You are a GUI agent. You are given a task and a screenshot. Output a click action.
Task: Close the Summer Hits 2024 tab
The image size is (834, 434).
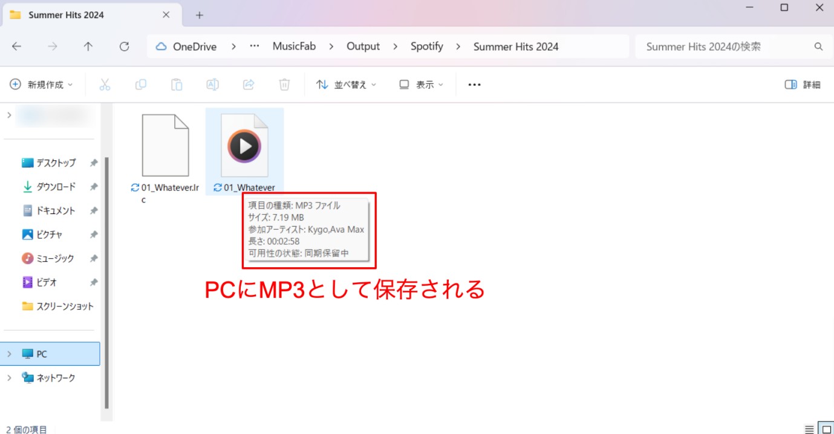point(166,15)
